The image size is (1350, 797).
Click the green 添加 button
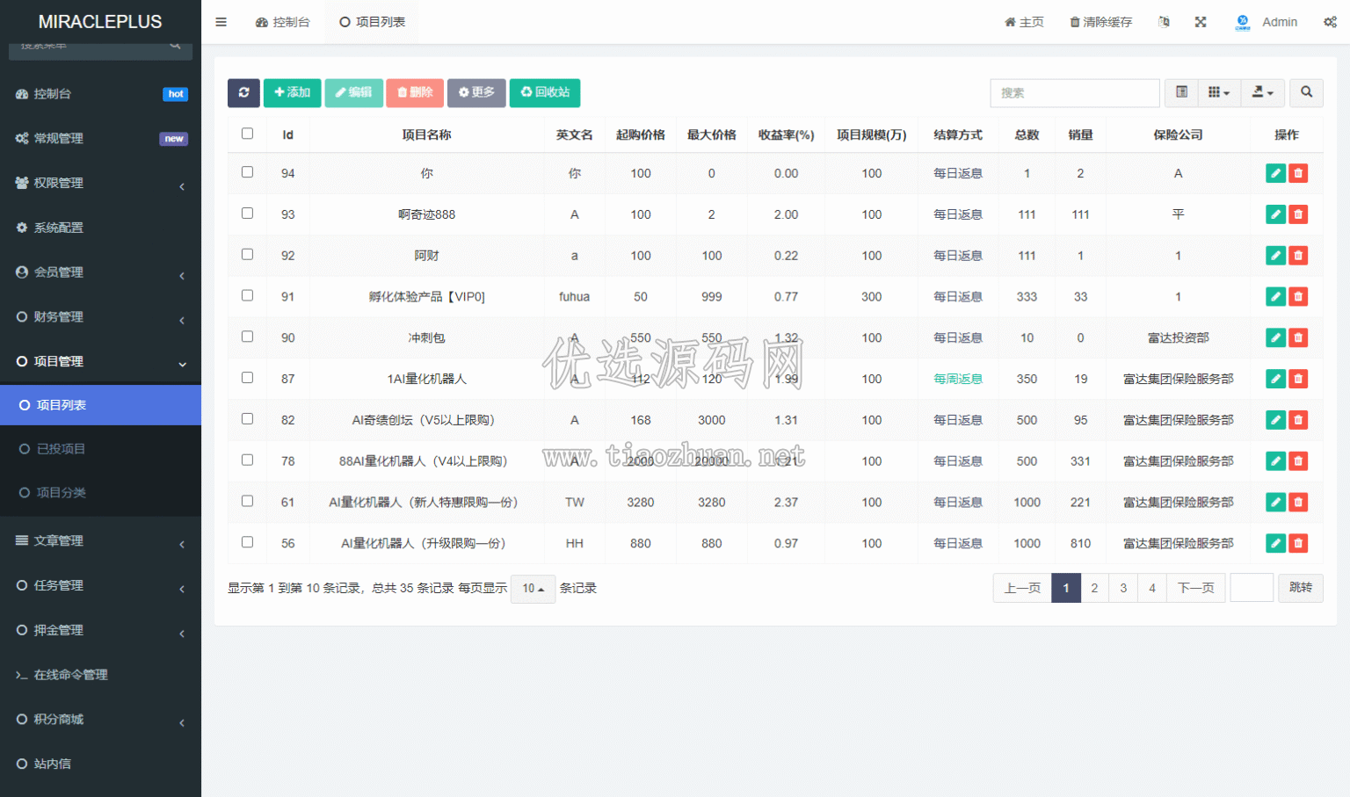pyautogui.click(x=292, y=92)
